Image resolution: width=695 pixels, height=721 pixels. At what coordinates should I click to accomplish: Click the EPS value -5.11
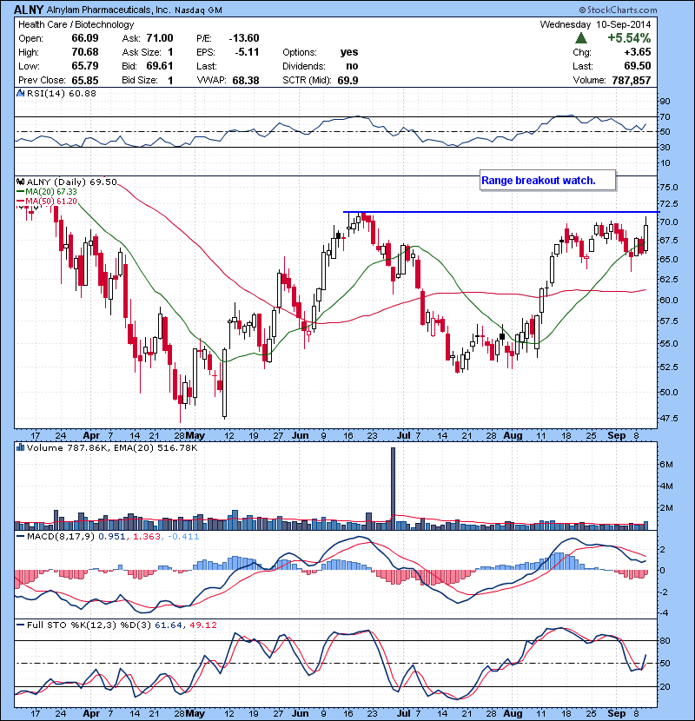(x=247, y=52)
